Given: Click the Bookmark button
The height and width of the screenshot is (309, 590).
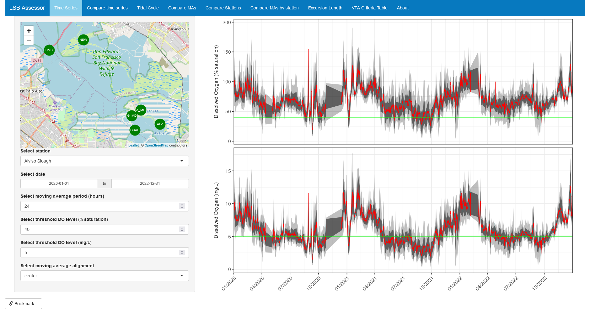Looking at the screenshot, I should (24, 304).
